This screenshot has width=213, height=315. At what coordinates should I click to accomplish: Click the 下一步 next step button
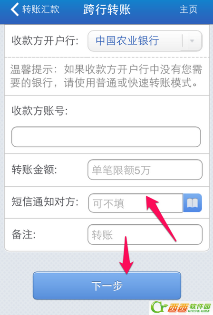point(107,286)
